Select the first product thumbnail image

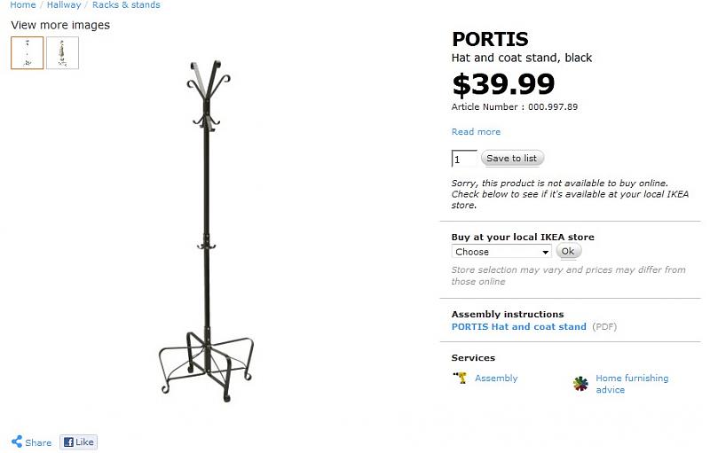28,53
